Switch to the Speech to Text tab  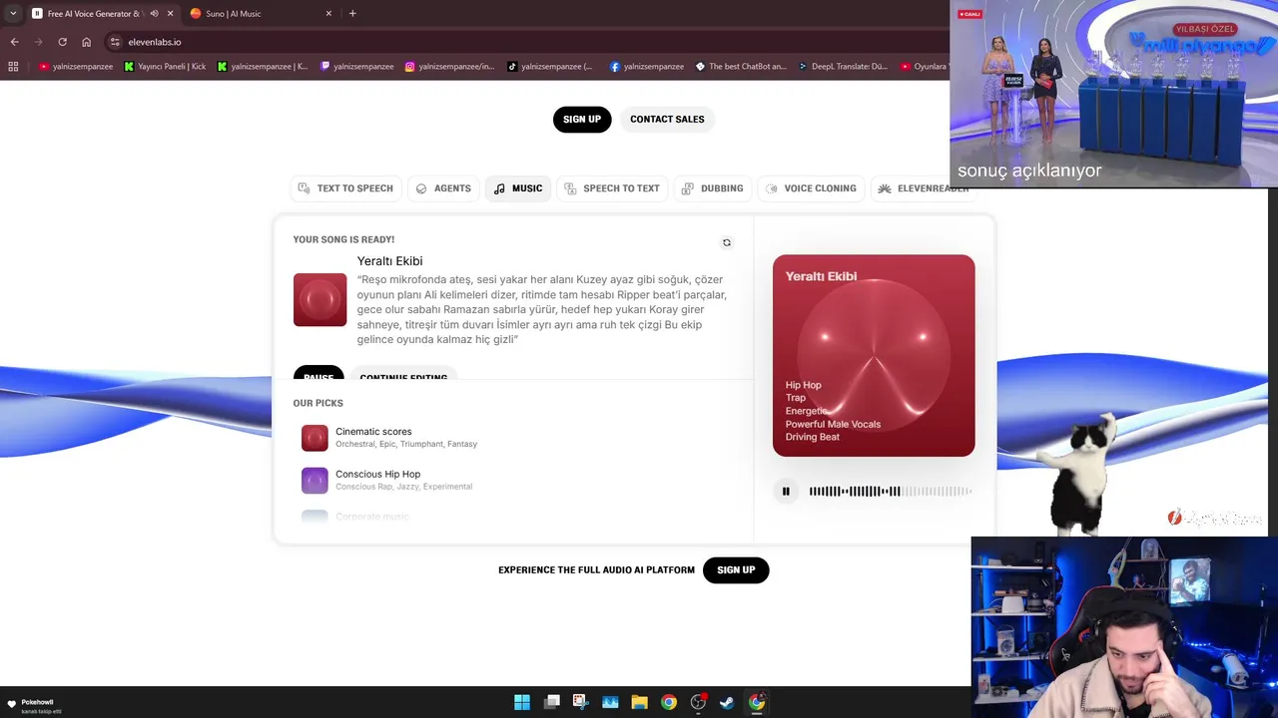(612, 188)
